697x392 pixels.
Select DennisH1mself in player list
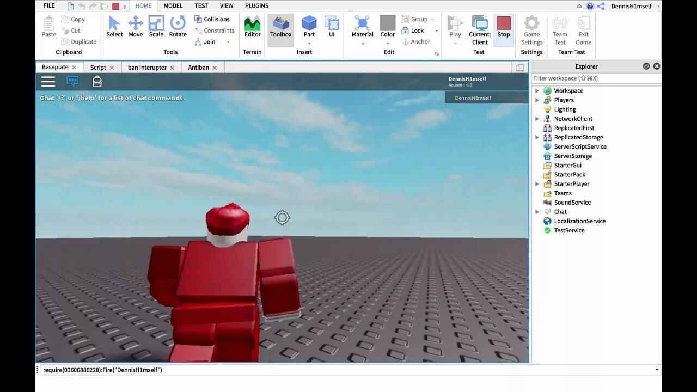click(x=486, y=98)
